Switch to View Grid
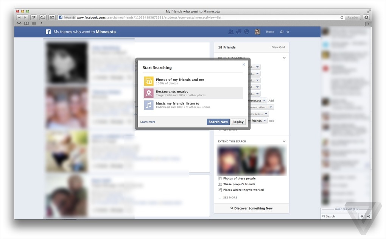 click(x=279, y=47)
